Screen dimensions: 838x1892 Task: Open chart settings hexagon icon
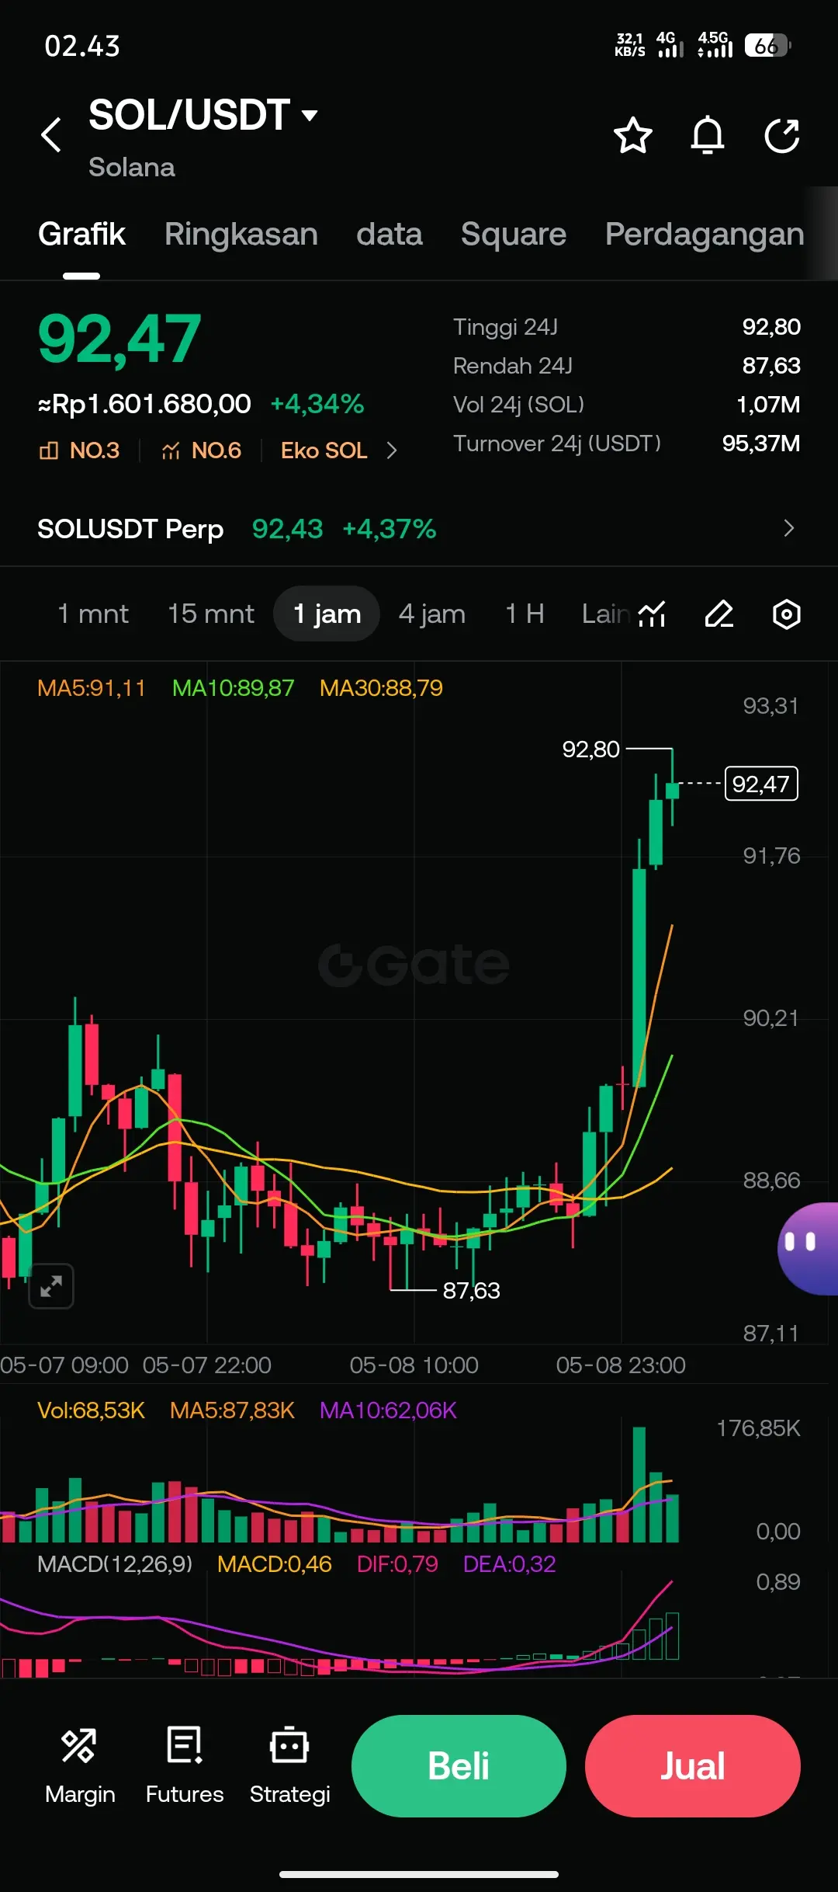click(787, 614)
